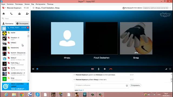Open the Khazadum contact
Viewport: 173px width, 97px height.
14,39
